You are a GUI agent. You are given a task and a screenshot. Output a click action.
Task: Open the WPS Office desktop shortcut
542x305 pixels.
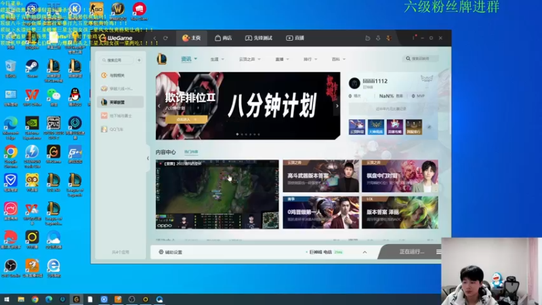[32, 97]
